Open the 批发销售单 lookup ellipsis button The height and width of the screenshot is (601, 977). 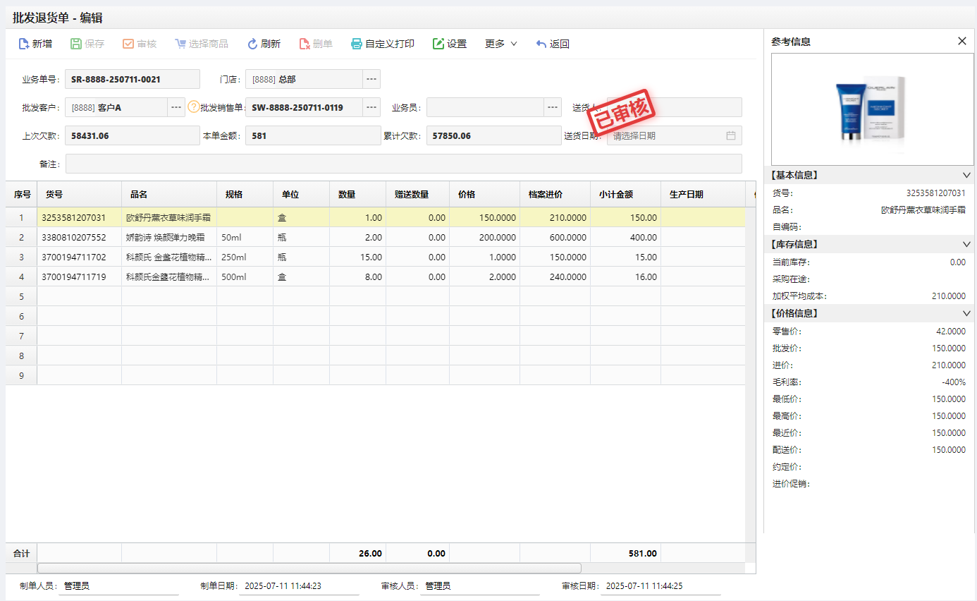tap(371, 107)
